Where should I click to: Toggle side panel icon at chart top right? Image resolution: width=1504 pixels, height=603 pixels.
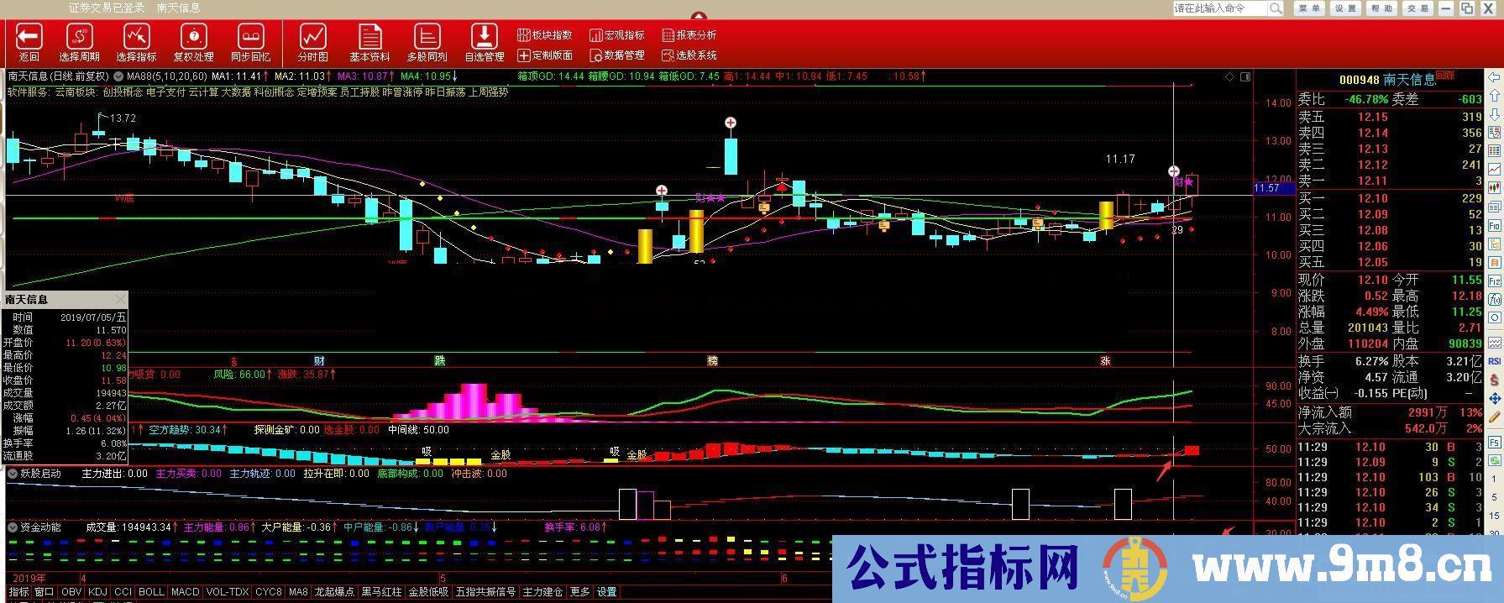1245,76
